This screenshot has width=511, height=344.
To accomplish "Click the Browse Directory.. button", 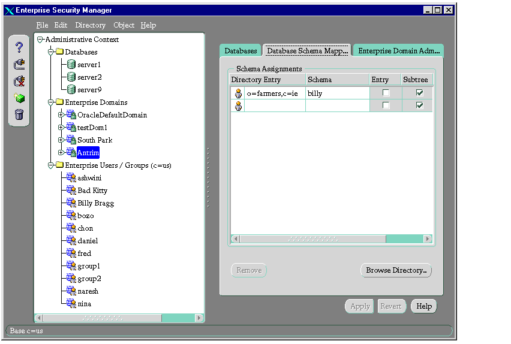I will pos(396,270).
